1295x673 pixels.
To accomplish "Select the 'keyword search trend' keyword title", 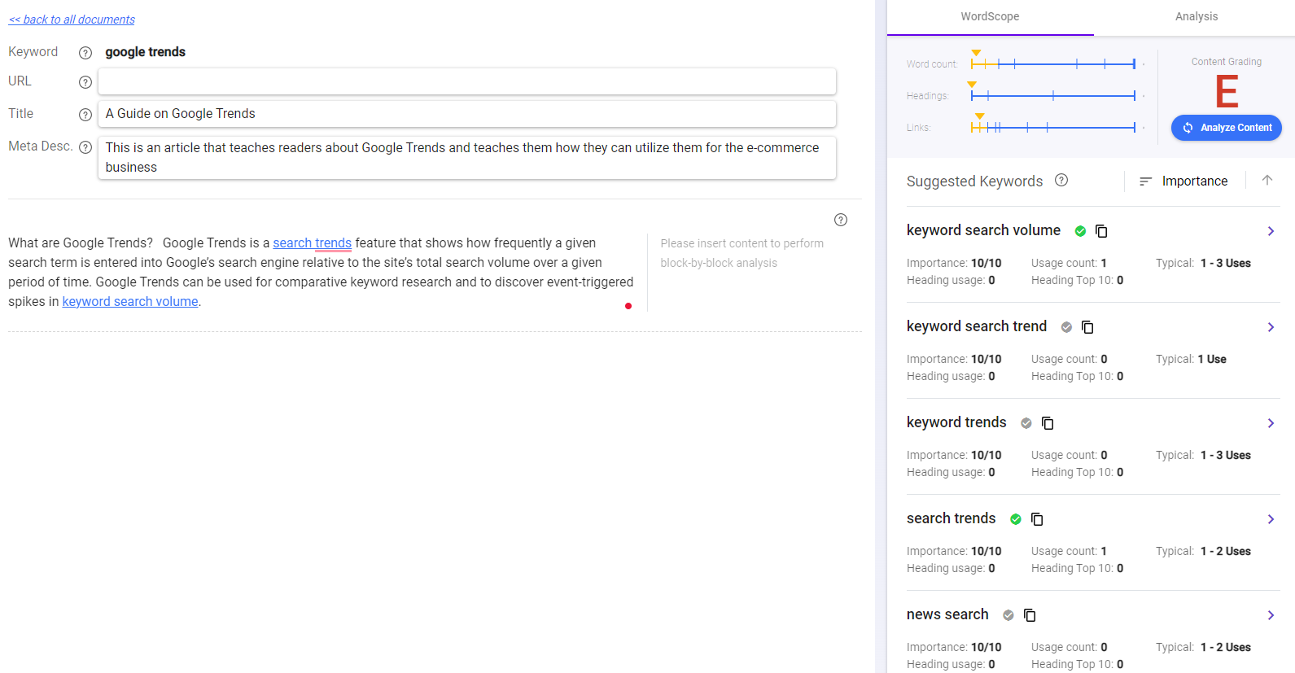I will click(x=977, y=326).
